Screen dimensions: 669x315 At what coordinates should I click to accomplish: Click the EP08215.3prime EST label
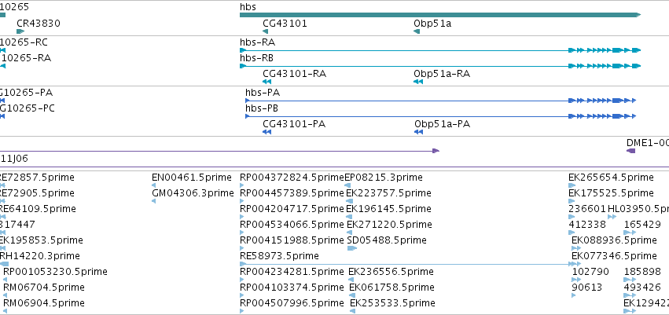pyautogui.click(x=384, y=178)
